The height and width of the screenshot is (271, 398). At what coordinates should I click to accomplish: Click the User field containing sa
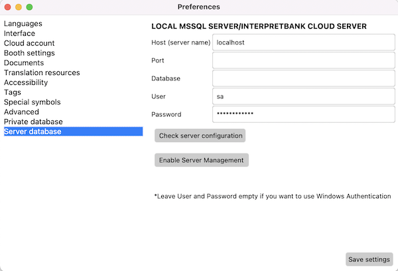click(304, 96)
